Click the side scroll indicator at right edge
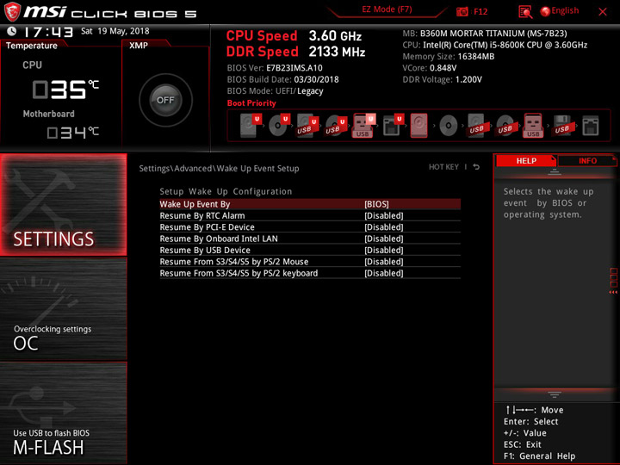This screenshot has height=465, width=620. tap(613, 281)
